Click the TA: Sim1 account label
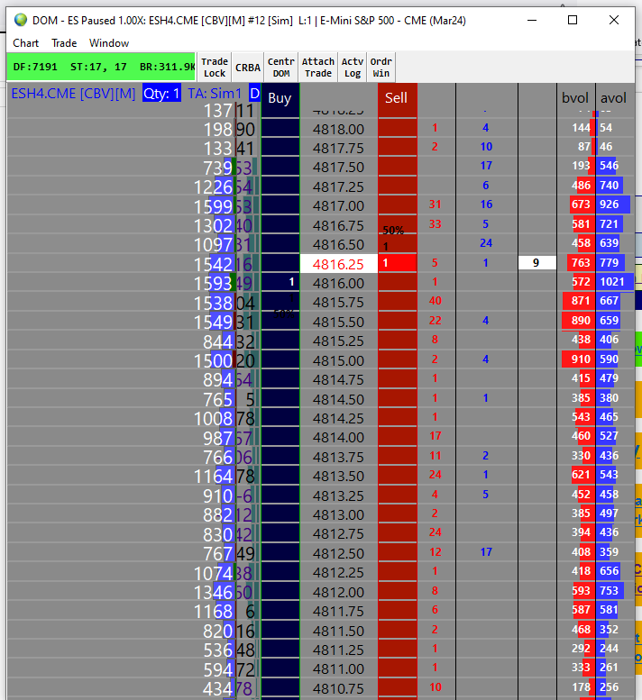 pos(214,94)
